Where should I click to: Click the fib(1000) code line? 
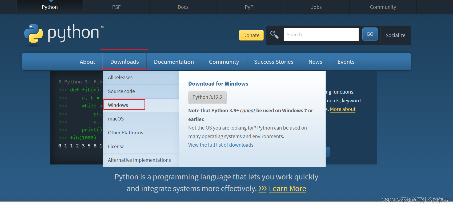tap(77, 138)
